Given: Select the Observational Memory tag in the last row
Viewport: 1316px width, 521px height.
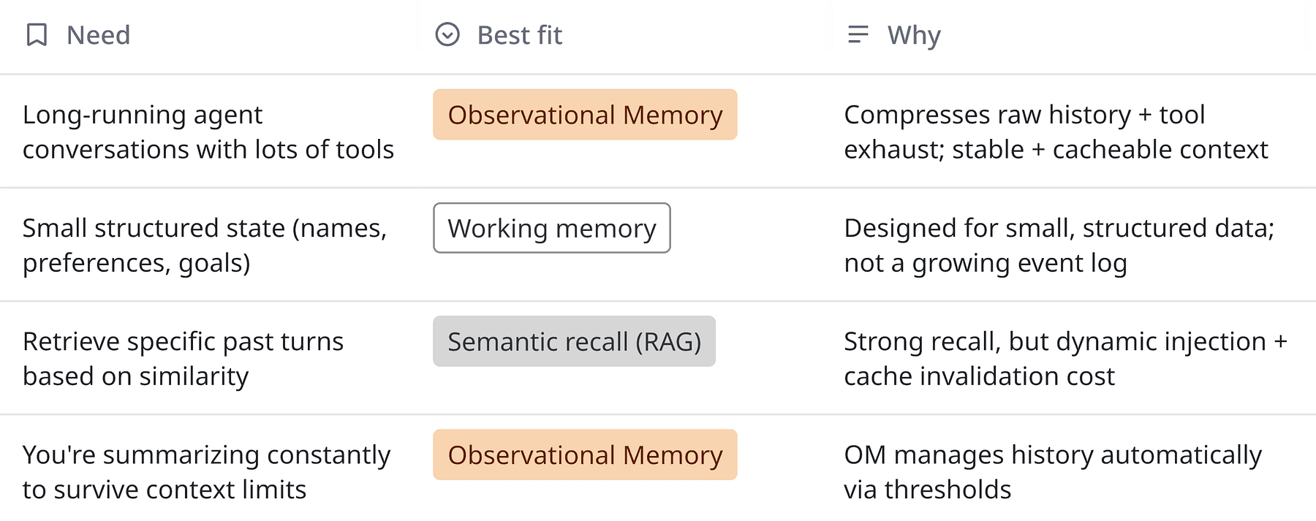Looking at the screenshot, I should click(585, 455).
